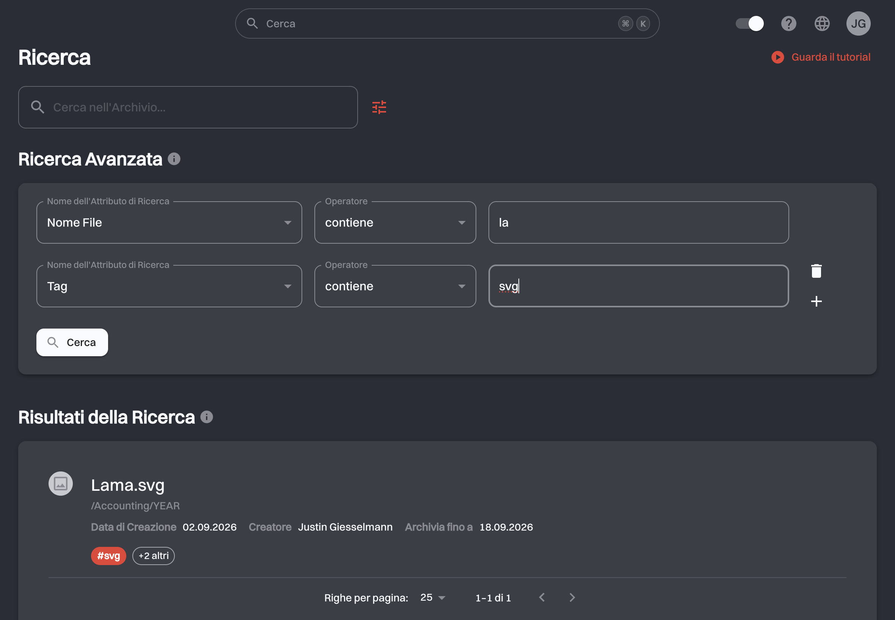Add a new search criterion with plus icon
Screen dimensions: 895x620
816,301
